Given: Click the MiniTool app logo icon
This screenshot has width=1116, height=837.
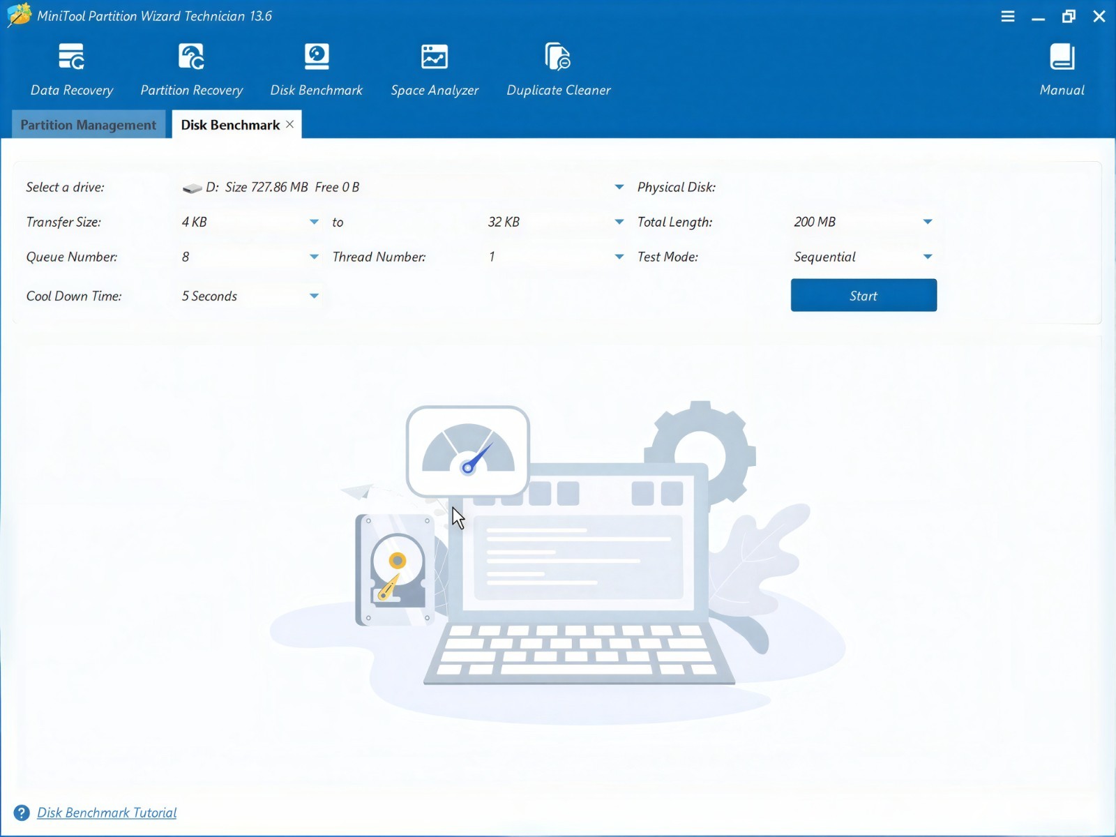Looking at the screenshot, I should point(19,15).
